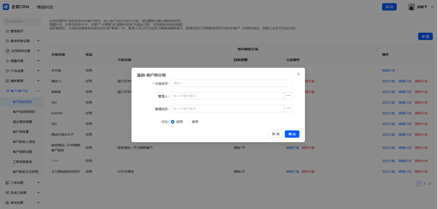
Task: Close the 添加-客户池分组 dialog with X
Action: [x=298, y=74]
